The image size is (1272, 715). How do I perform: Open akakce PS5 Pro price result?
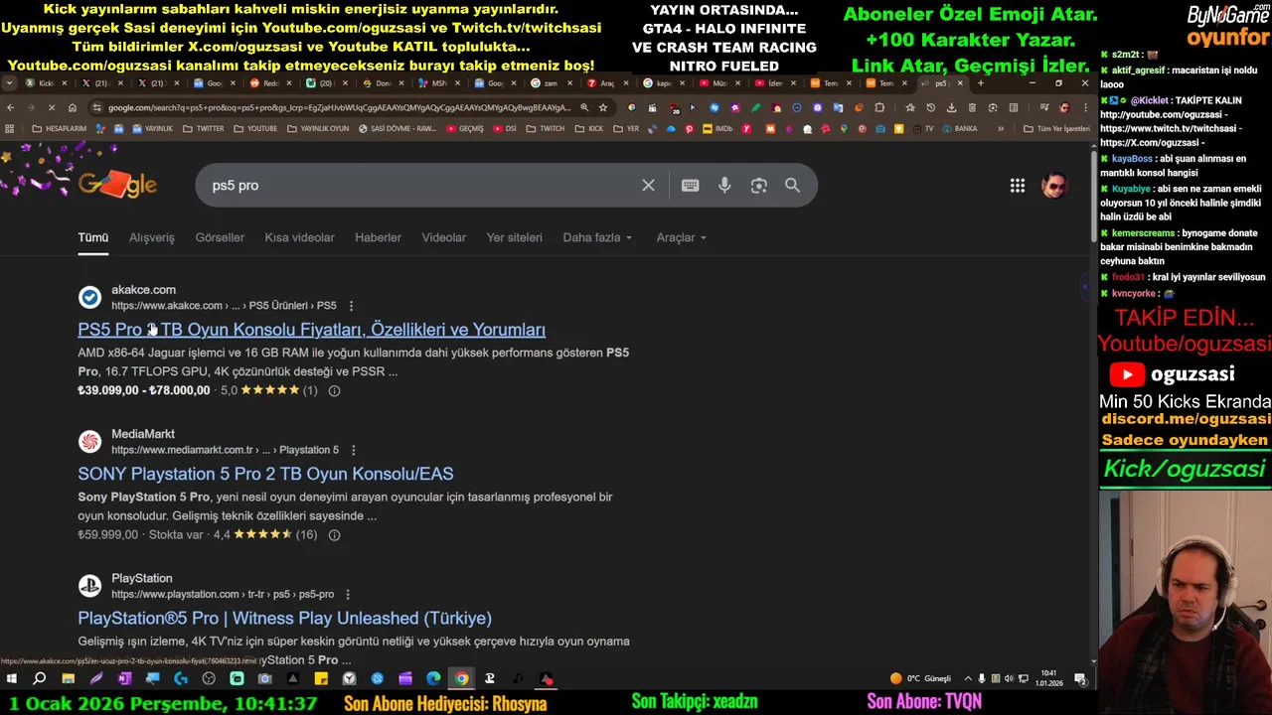311,330
